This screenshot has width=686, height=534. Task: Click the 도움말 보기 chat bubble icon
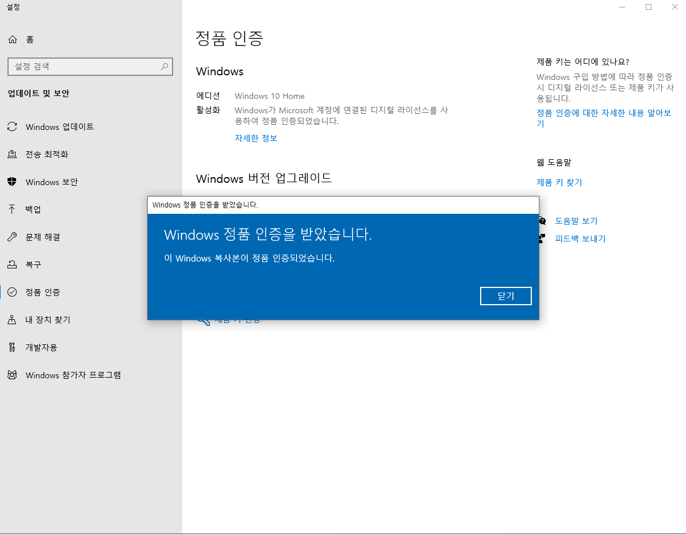(542, 221)
